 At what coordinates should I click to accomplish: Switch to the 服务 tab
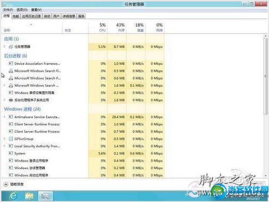tap(81, 16)
